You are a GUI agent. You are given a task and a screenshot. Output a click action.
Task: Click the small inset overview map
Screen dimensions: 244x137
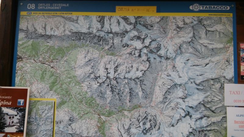(40, 118)
